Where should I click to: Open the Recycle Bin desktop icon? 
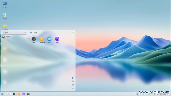(x=5, y=16)
